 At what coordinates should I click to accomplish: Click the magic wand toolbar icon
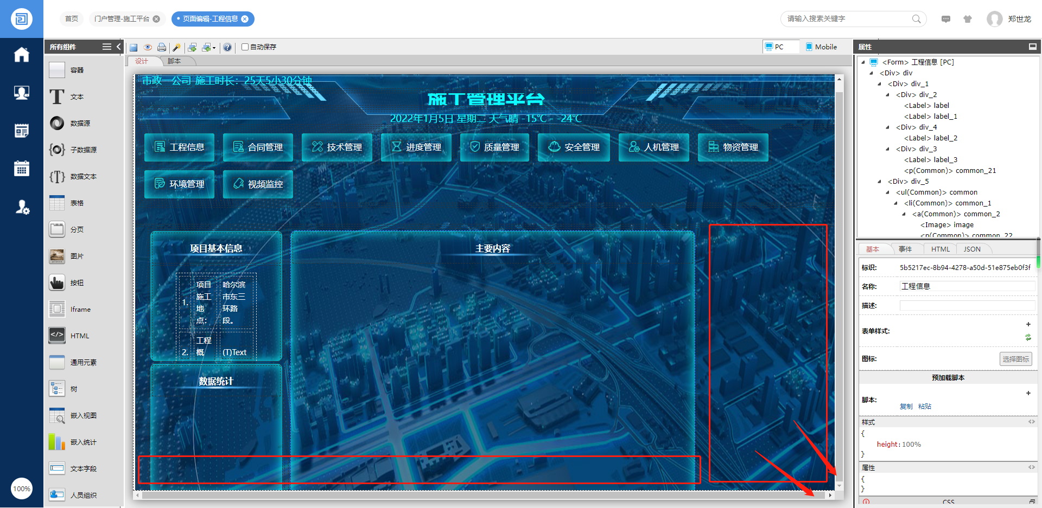pos(176,48)
